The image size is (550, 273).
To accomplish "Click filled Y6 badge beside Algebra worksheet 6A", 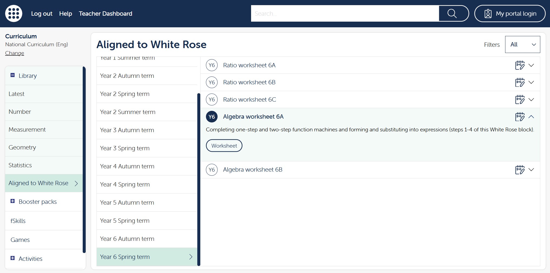I will (x=212, y=116).
